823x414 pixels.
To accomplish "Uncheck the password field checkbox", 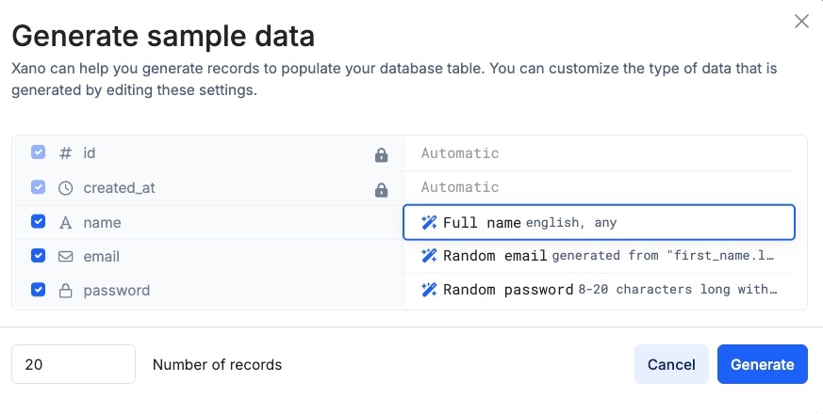I will (x=38, y=290).
